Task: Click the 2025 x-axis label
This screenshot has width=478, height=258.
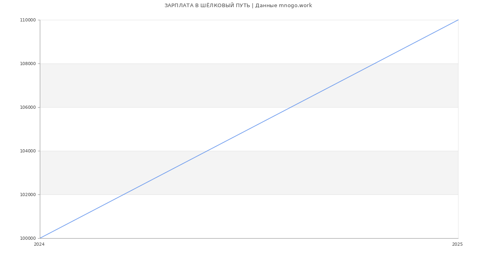Action: (x=457, y=244)
